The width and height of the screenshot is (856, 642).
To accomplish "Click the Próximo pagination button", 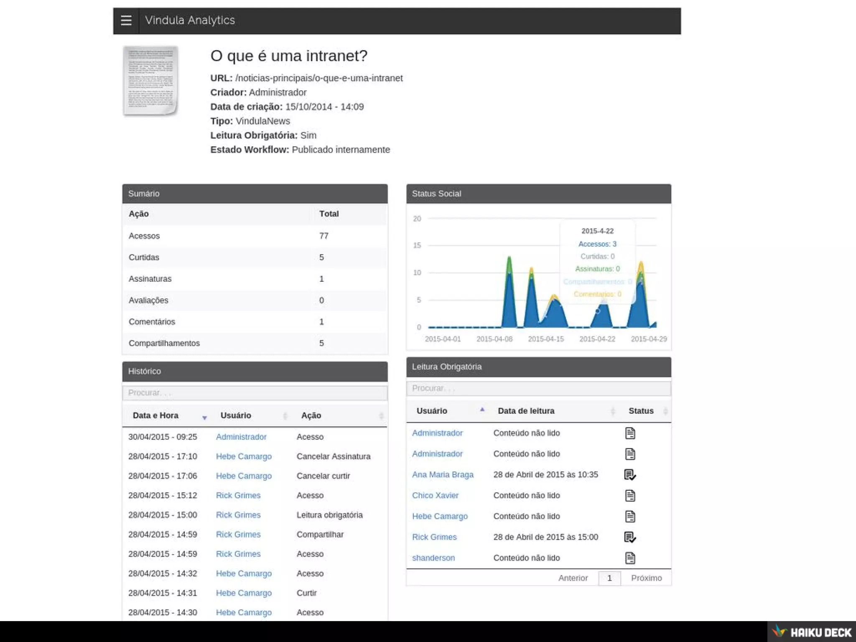I will click(x=646, y=578).
